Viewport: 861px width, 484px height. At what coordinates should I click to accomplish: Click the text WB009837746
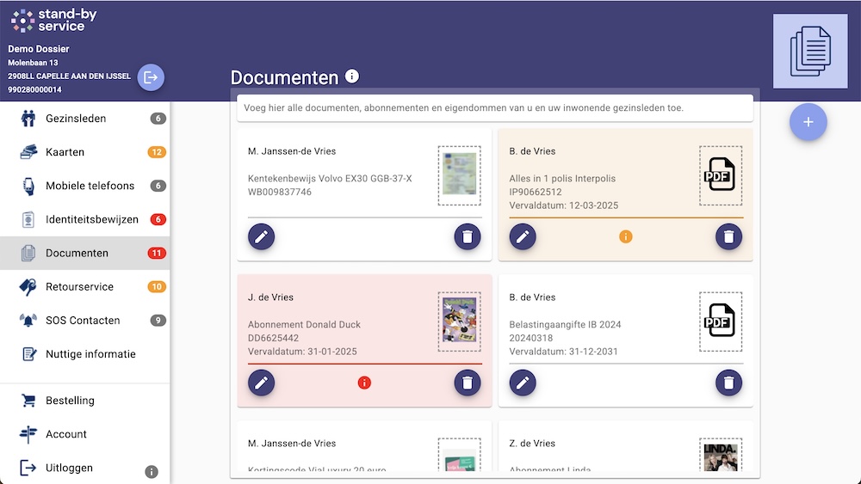(x=280, y=192)
